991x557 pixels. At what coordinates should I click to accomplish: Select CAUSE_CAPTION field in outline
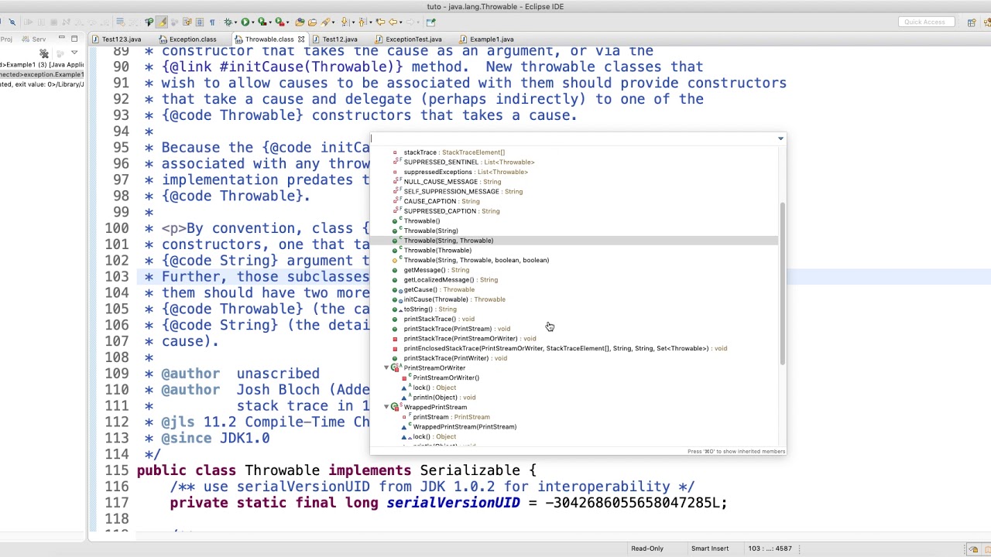441,201
